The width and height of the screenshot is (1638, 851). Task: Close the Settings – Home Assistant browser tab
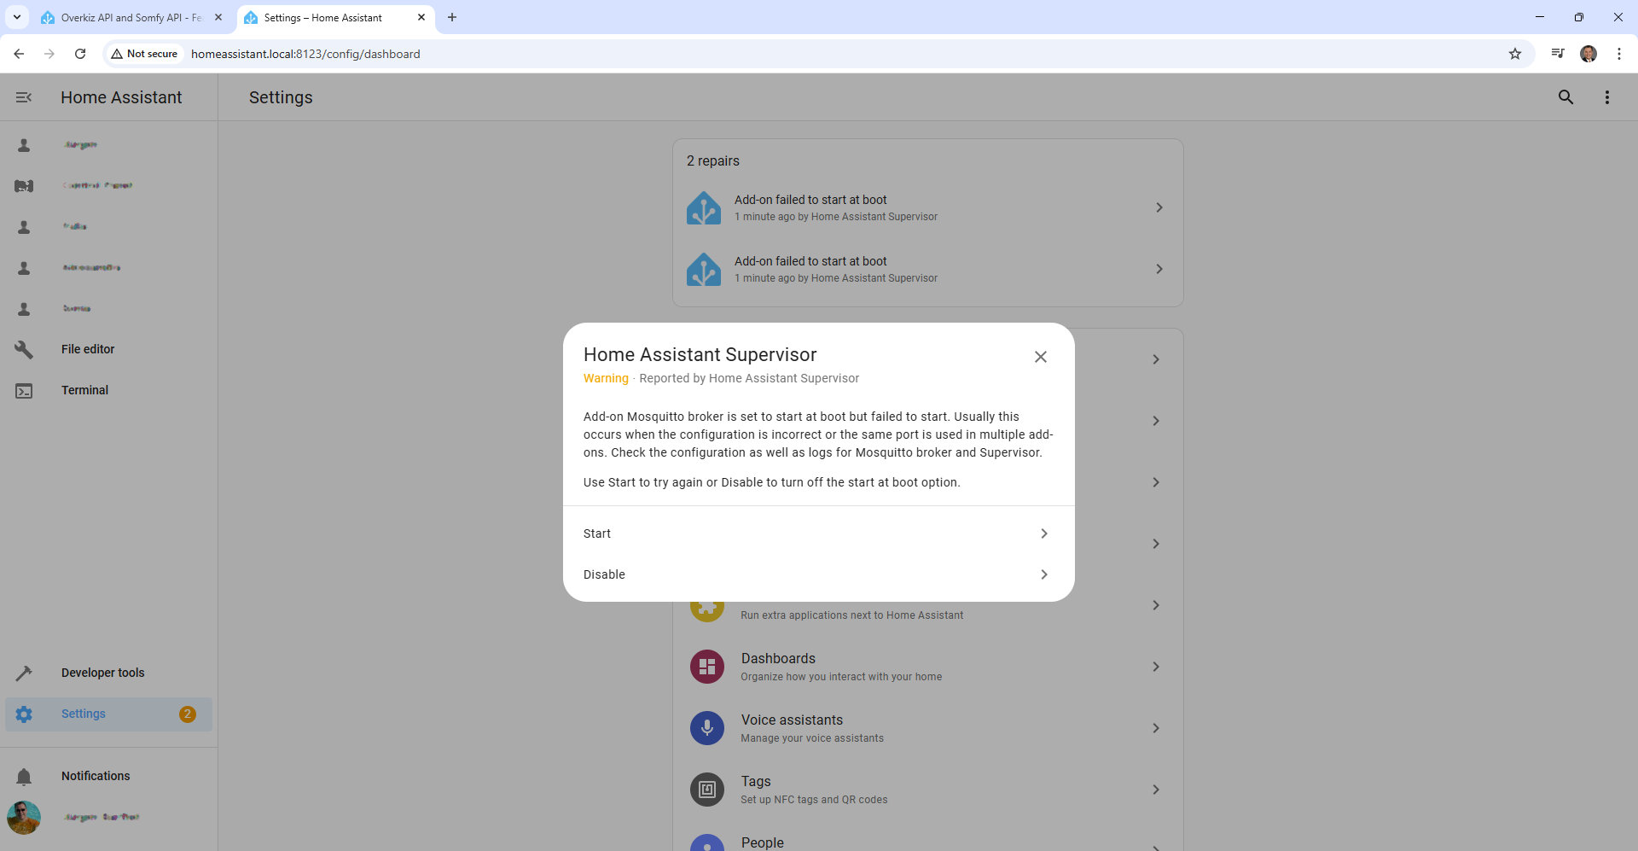tap(421, 17)
